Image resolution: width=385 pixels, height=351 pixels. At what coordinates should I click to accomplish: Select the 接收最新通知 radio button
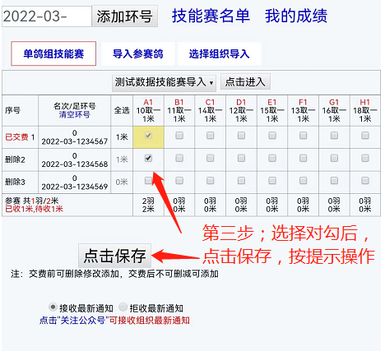[x=53, y=307]
